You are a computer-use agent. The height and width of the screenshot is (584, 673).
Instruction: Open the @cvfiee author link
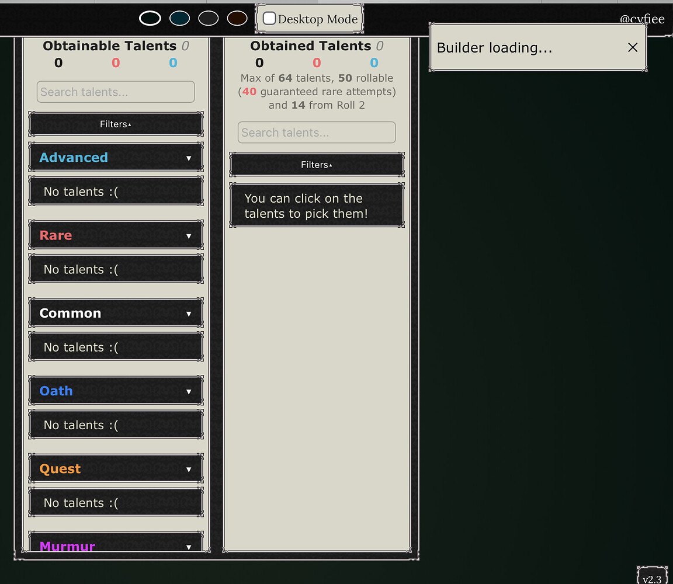click(x=641, y=19)
